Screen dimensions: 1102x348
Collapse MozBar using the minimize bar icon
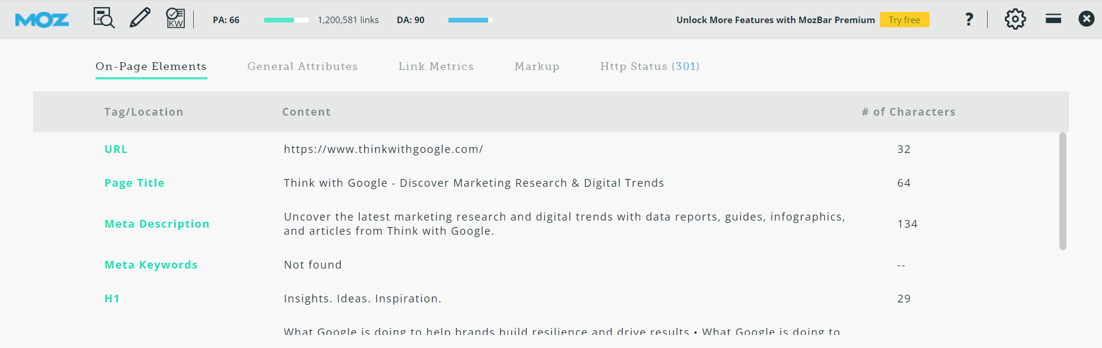tap(1053, 19)
